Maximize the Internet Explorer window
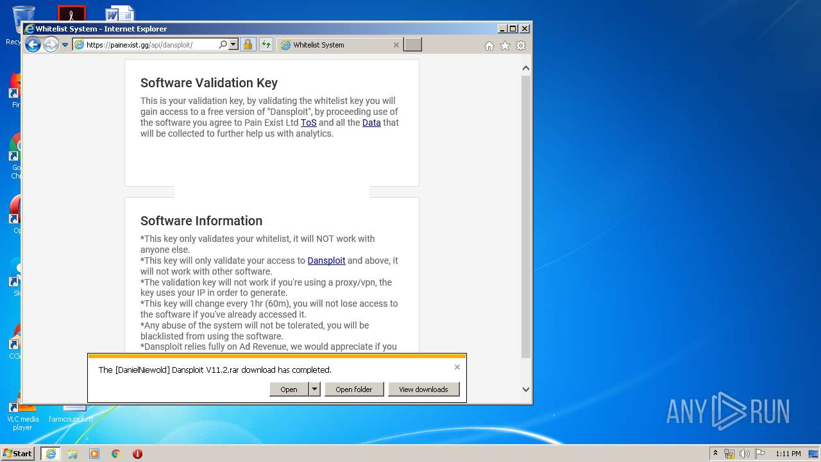Screen dimensions: 821x462 pyautogui.click(x=513, y=29)
